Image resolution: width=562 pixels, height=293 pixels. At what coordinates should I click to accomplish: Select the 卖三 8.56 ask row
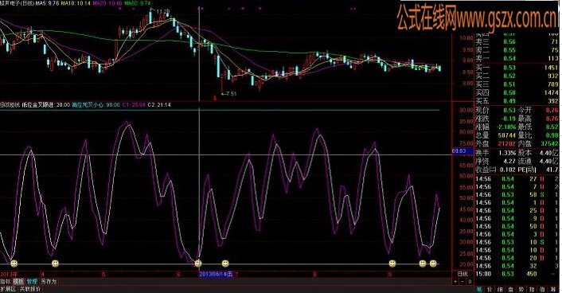coord(517,42)
